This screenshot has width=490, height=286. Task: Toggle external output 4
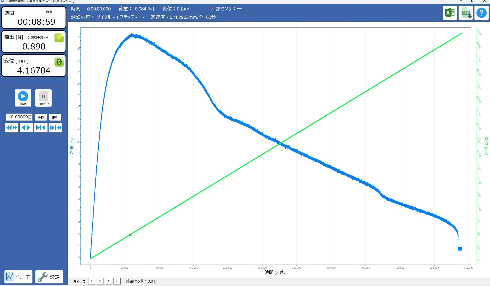pos(117,281)
